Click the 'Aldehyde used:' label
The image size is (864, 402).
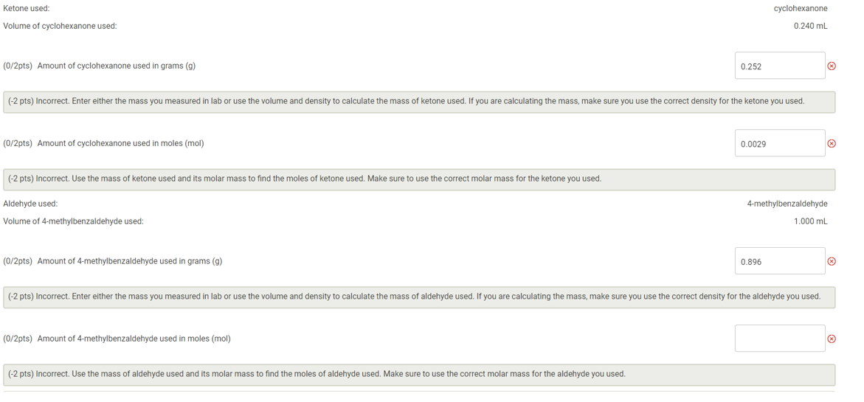[30, 204]
